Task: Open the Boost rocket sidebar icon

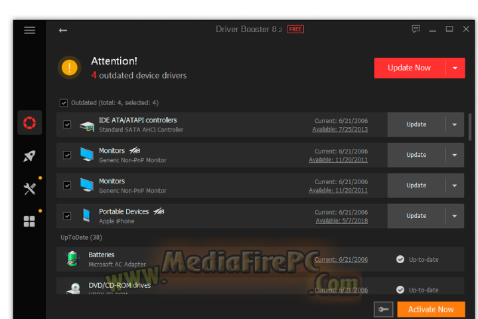Action: (30, 156)
